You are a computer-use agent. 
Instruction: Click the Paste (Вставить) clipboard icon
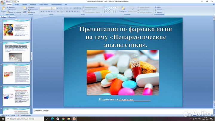pyautogui.click(x=4, y=8)
